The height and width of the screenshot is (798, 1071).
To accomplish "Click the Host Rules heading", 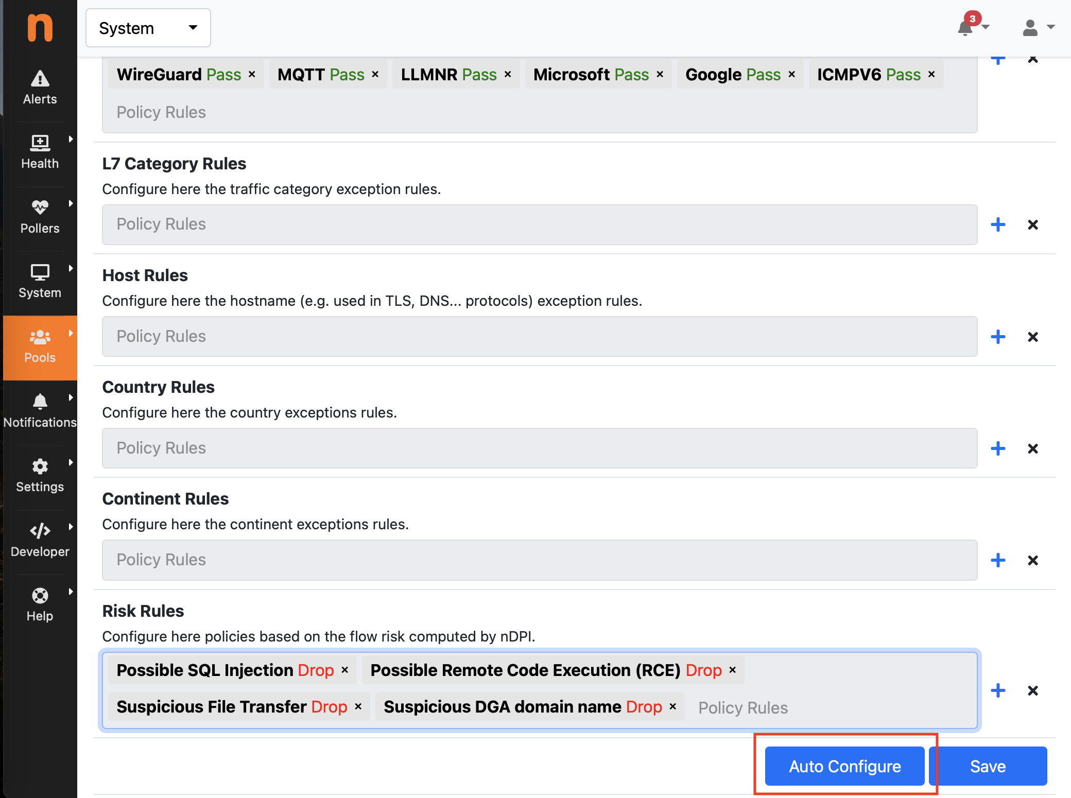I will 145,275.
